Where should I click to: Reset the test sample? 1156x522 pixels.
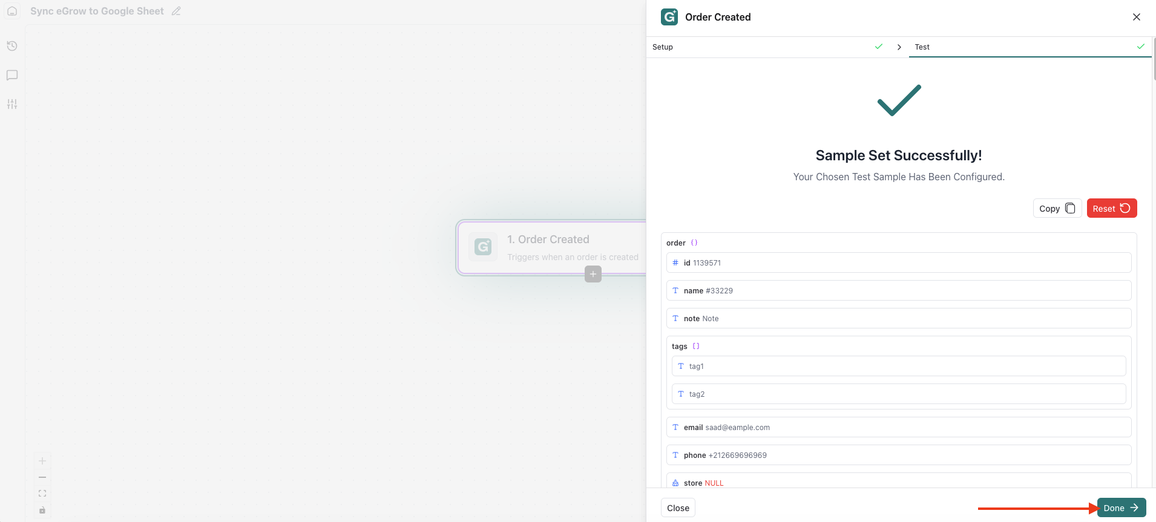tap(1112, 208)
